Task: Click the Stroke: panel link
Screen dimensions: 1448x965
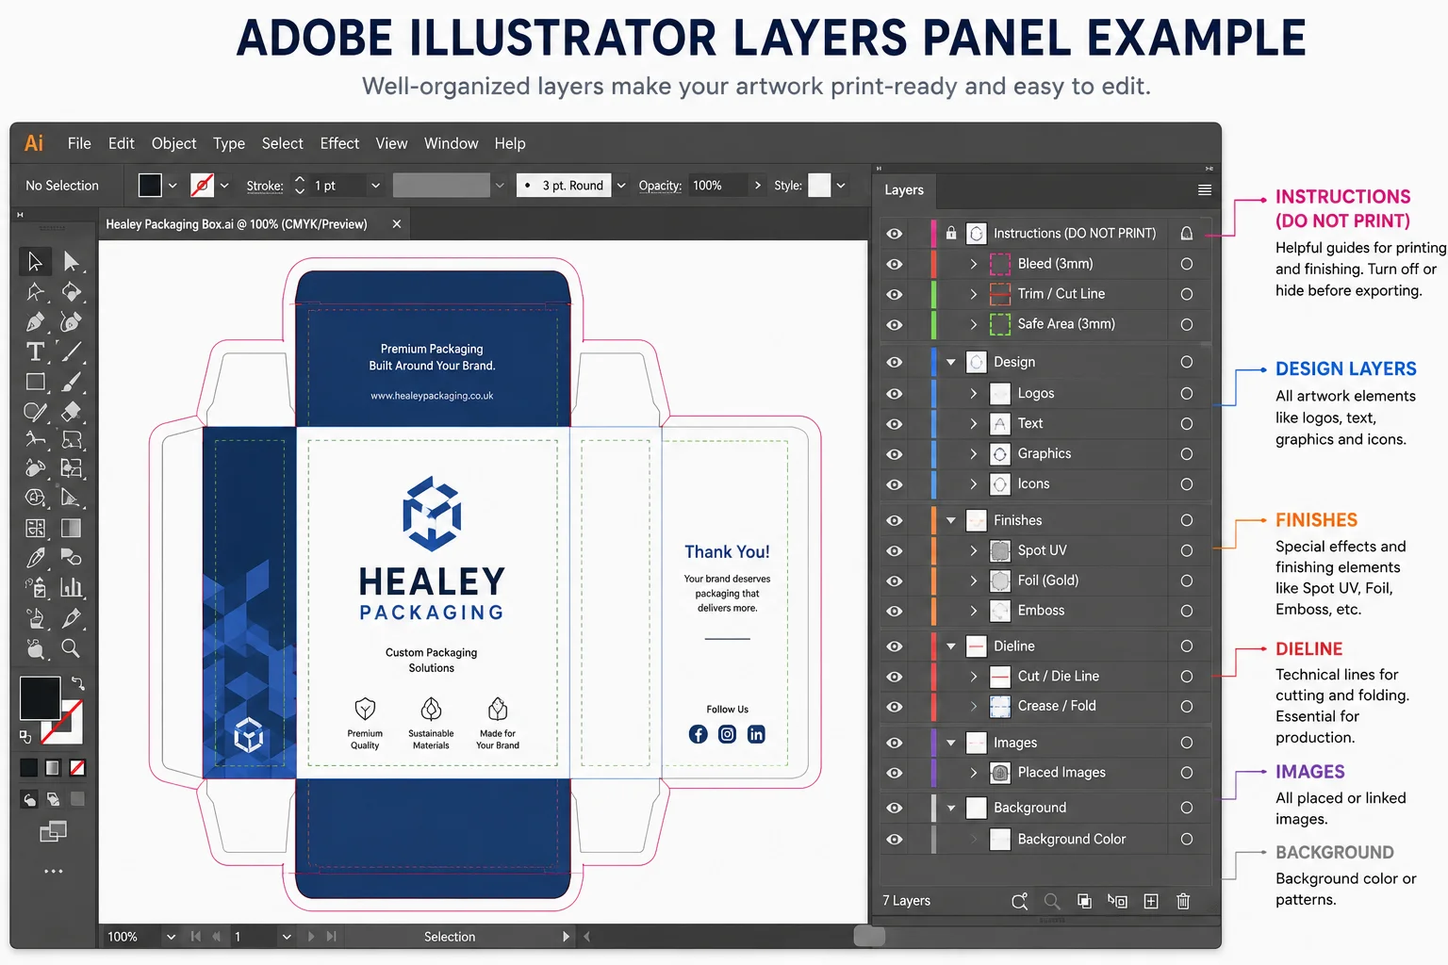Action: [x=265, y=186]
